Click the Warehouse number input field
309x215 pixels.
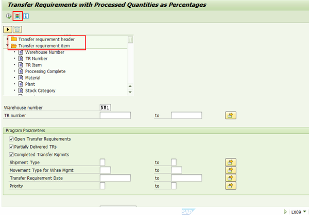(105, 107)
